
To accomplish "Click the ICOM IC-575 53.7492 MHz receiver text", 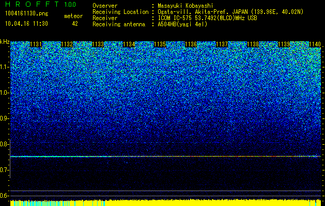I will pyautogui.click(x=207, y=18).
